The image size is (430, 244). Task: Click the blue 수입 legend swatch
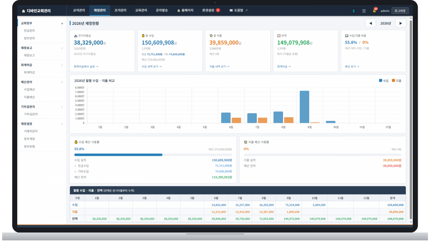coord(380,80)
